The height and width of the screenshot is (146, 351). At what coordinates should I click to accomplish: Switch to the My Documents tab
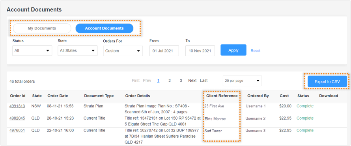coord(42,28)
